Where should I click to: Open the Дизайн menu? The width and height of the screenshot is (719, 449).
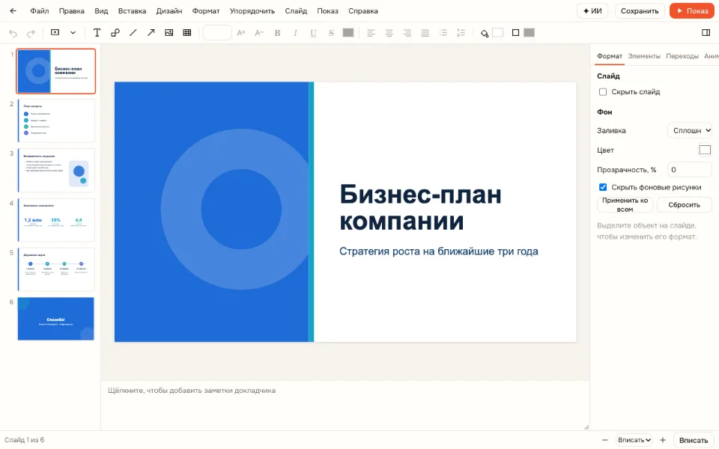(169, 11)
